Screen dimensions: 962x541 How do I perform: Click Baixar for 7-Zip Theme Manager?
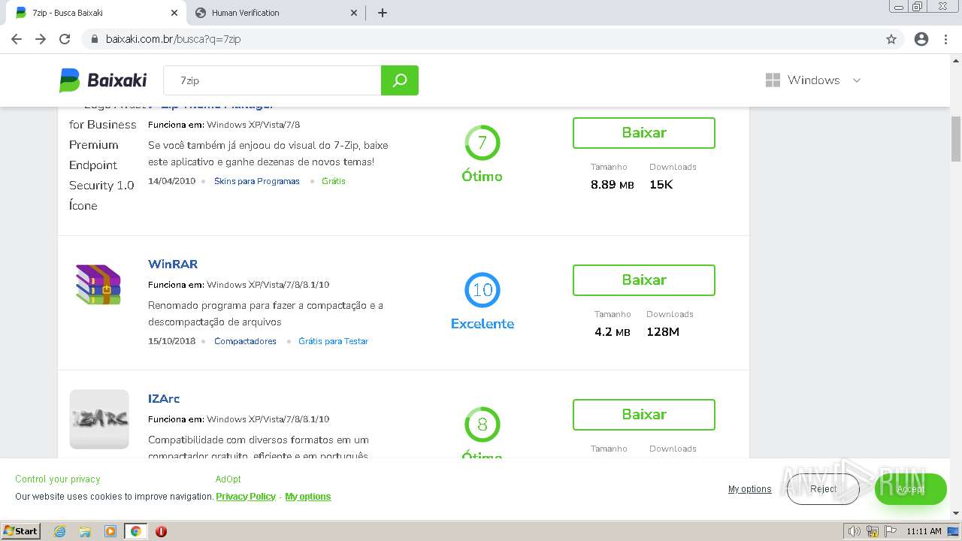[644, 133]
